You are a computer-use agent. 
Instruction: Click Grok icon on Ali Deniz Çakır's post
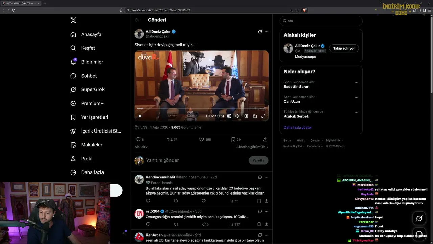tap(260, 32)
